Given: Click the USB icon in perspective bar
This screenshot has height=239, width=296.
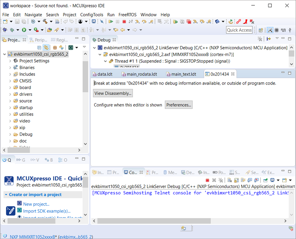Looking at the screenshot, I should pyautogui.click(x=290, y=30).
